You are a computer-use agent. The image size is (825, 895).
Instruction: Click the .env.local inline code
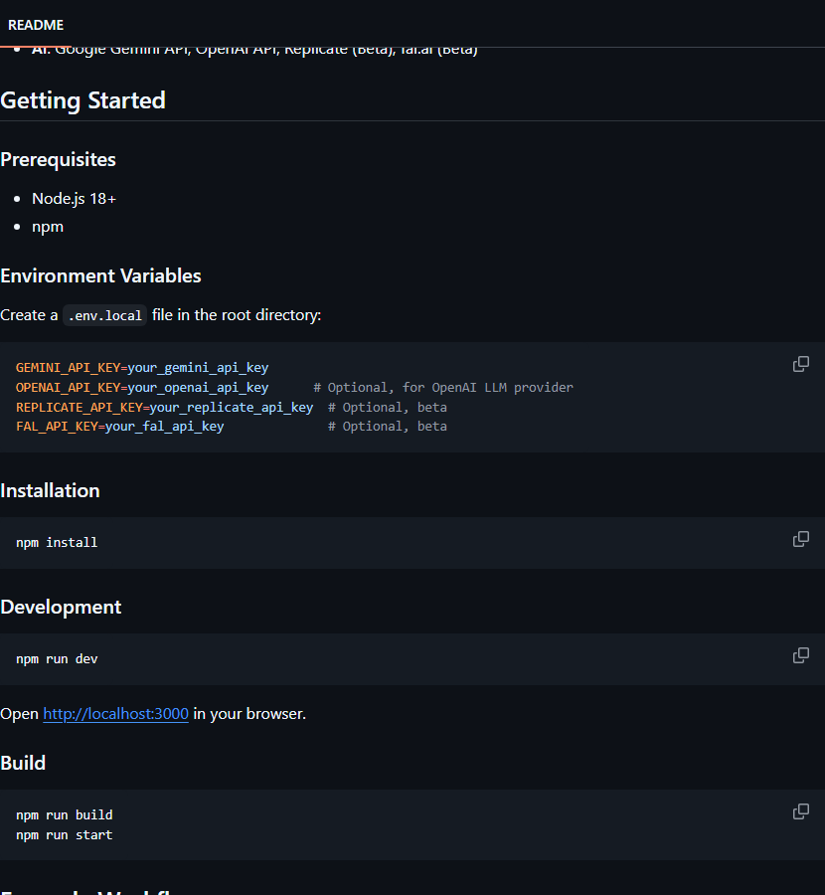pyautogui.click(x=105, y=315)
